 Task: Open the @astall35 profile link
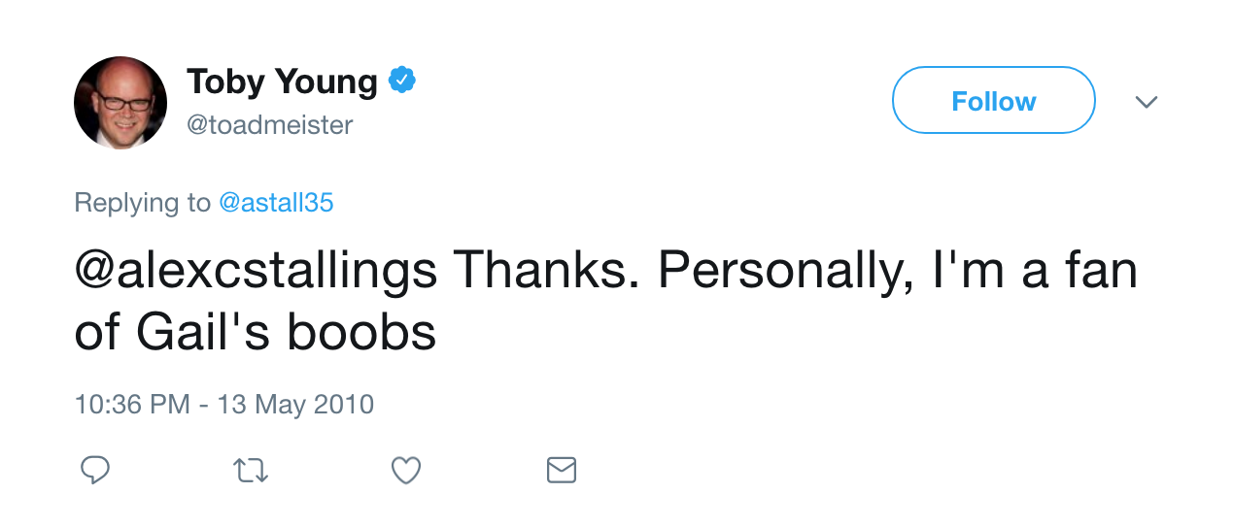277,203
